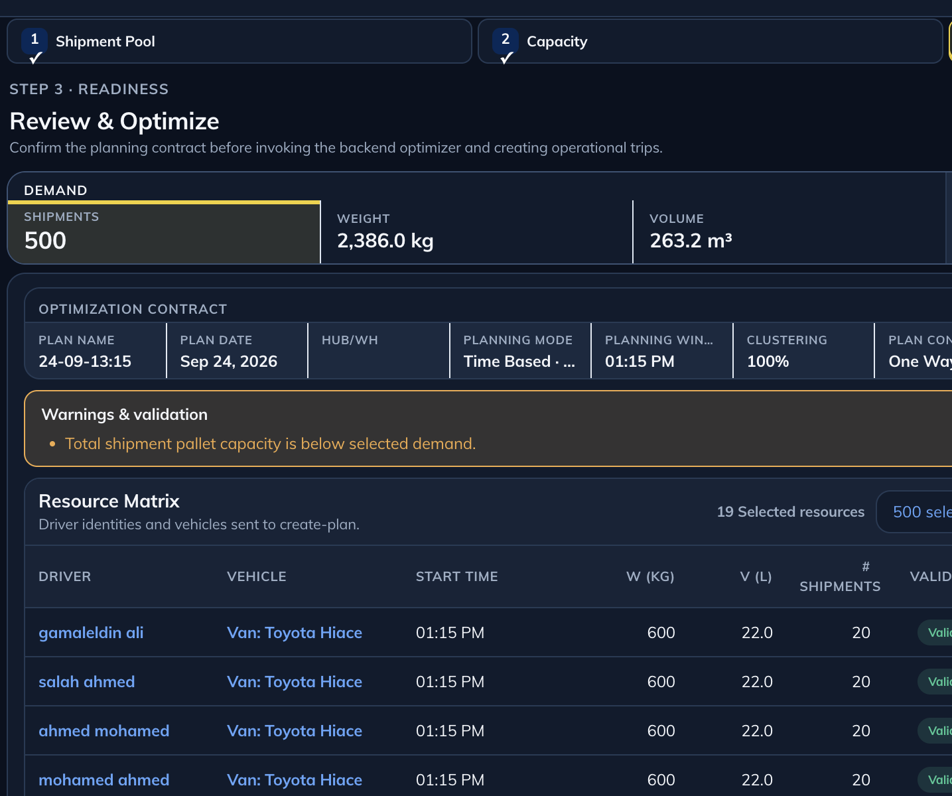
Task: Sort by W (KG) column header
Action: (x=650, y=576)
